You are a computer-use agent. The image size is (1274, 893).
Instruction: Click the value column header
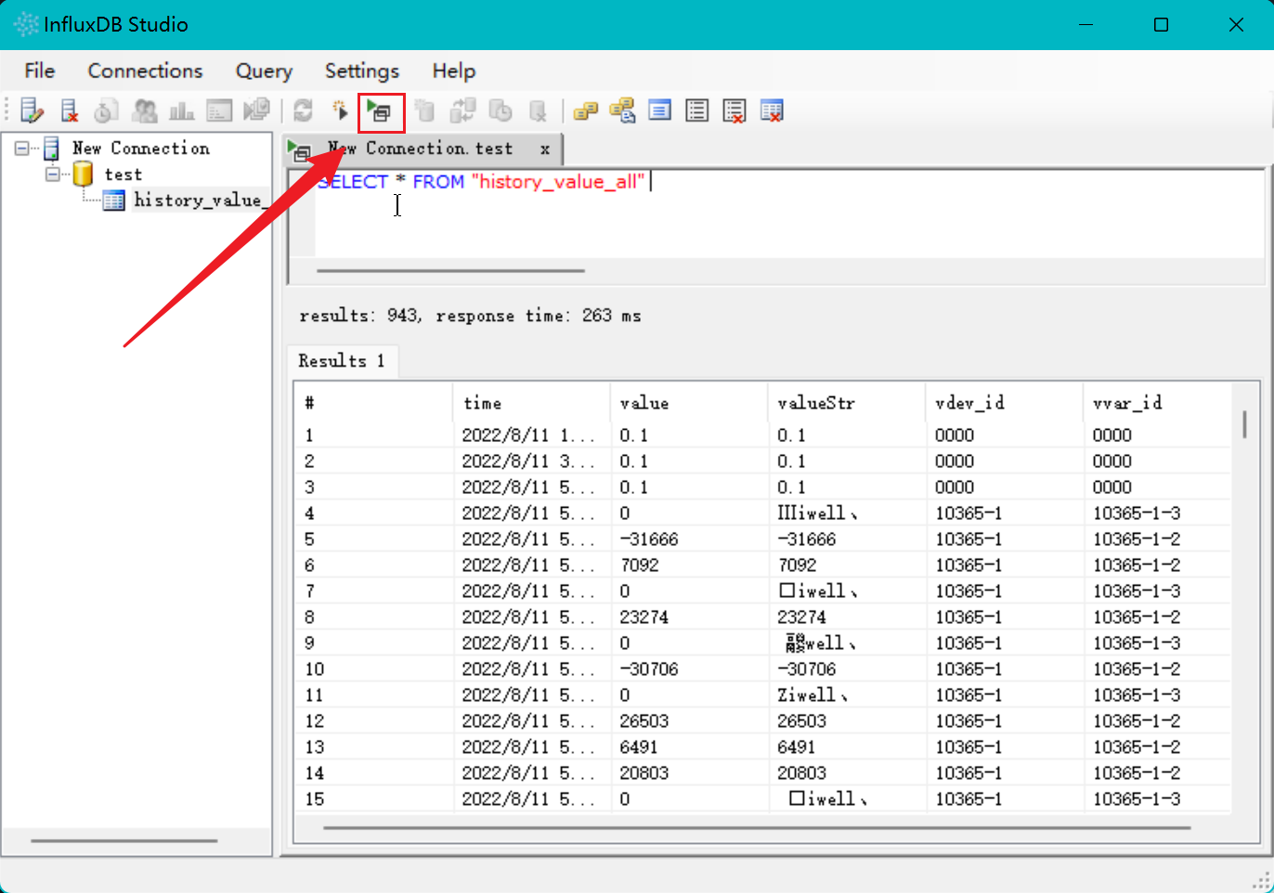690,402
